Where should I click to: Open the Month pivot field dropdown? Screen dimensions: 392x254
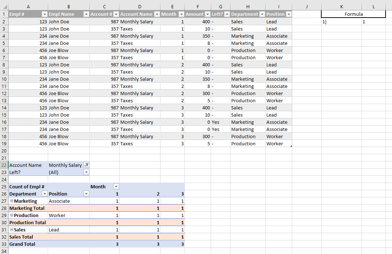click(116, 187)
